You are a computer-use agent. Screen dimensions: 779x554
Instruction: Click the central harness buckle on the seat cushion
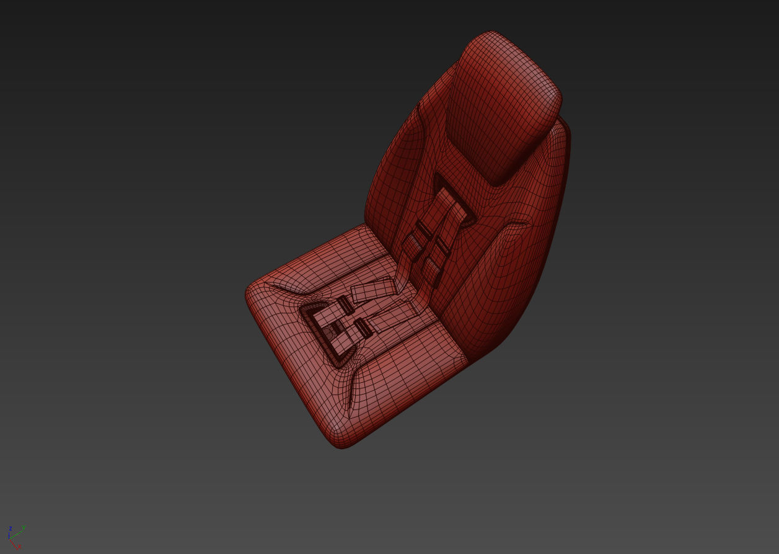coord(335,330)
